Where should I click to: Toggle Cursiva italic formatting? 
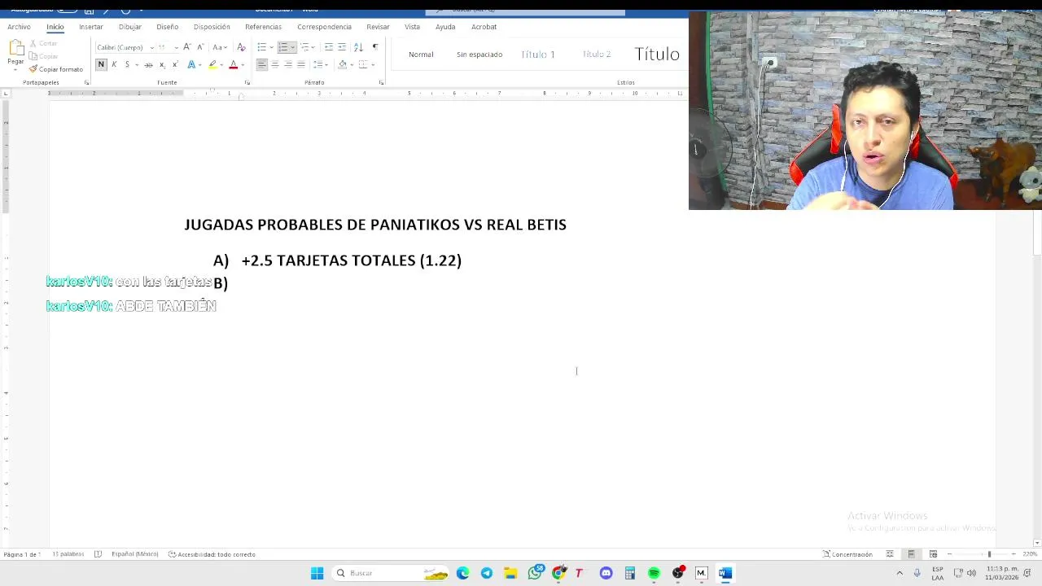pyautogui.click(x=114, y=64)
